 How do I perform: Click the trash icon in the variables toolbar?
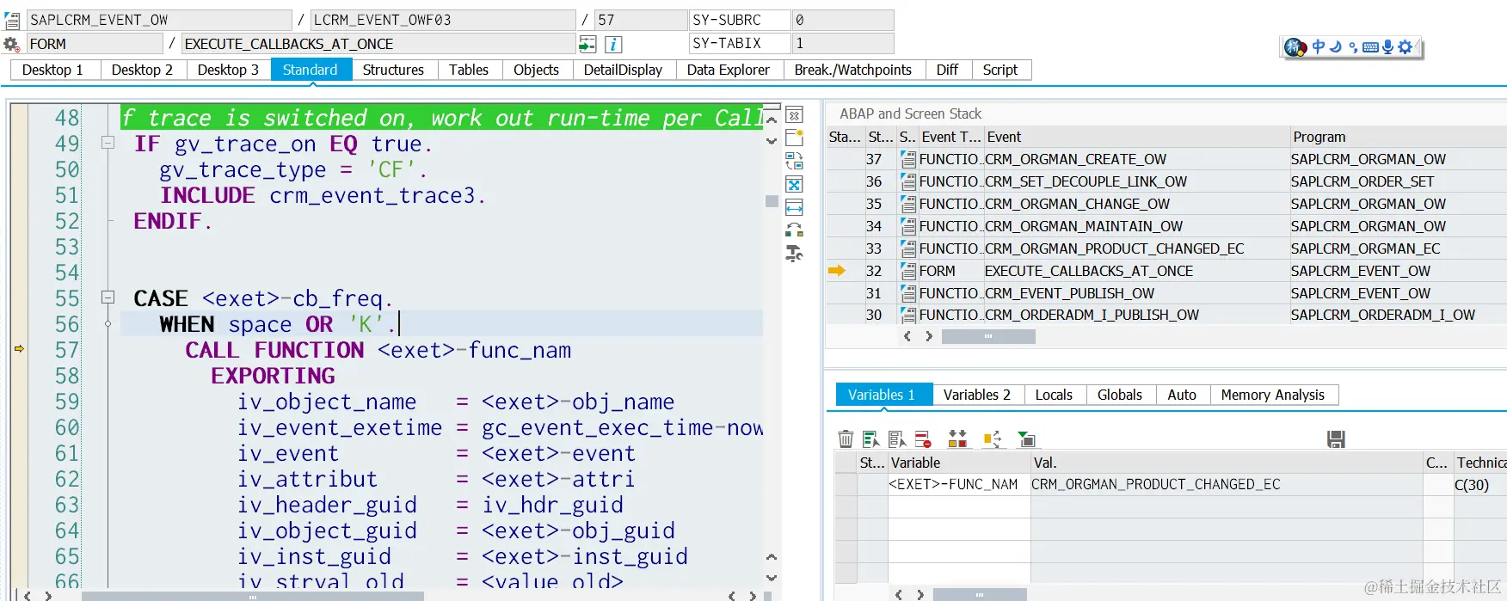tap(846, 439)
